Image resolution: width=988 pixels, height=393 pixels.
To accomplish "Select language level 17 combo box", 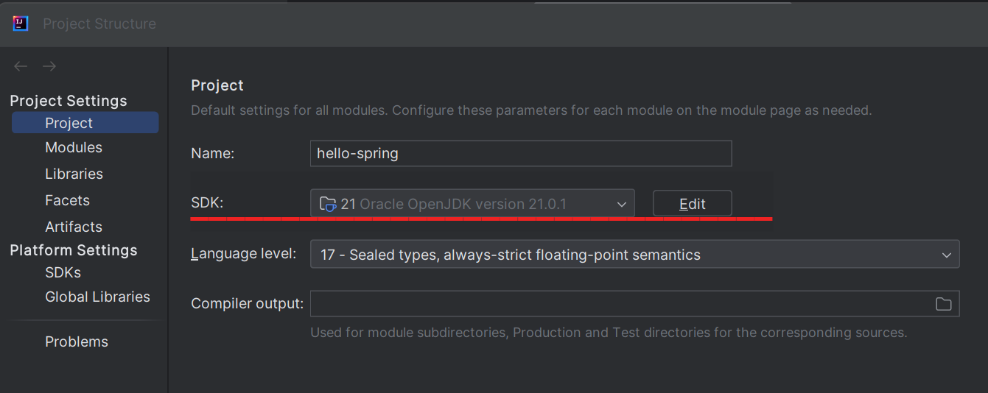I will coord(634,254).
